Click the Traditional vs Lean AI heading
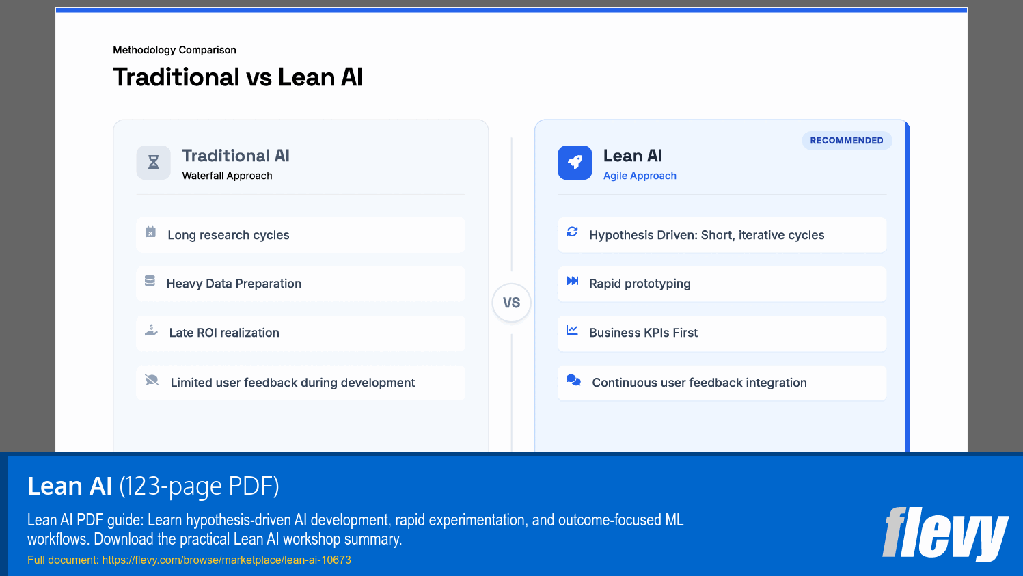The height and width of the screenshot is (576, 1023). [238, 77]
